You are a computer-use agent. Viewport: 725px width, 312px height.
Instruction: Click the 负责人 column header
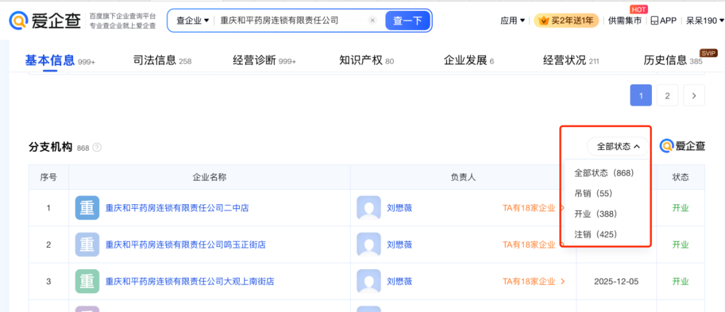click(463, 177)
